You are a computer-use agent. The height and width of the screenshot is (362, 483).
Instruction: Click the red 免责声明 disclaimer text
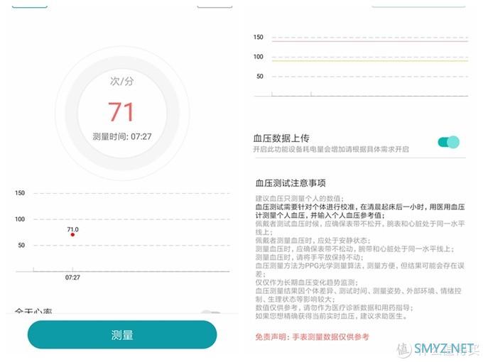point(312,336)
